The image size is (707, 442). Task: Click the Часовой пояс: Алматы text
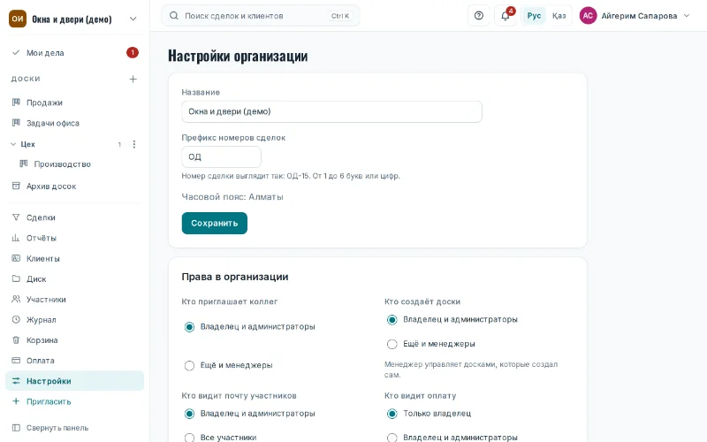[x=232, y=197]
